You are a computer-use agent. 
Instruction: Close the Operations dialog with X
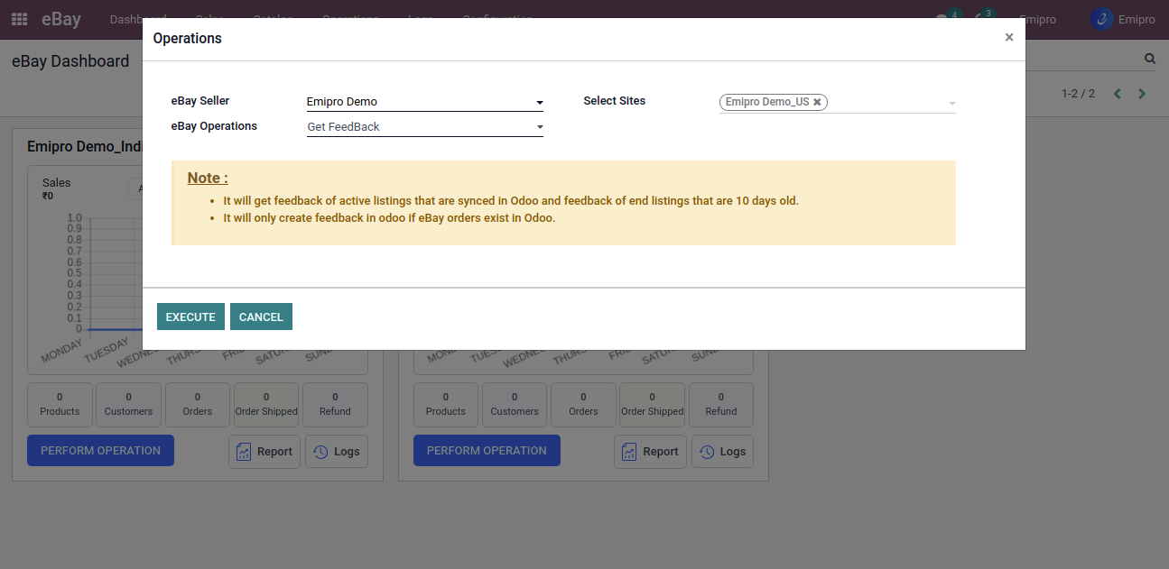[1008, 37]
